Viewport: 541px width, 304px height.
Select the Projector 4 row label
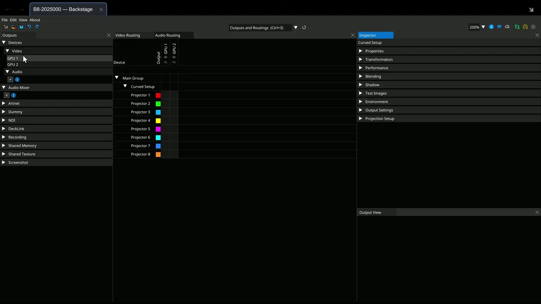(140, 120)
